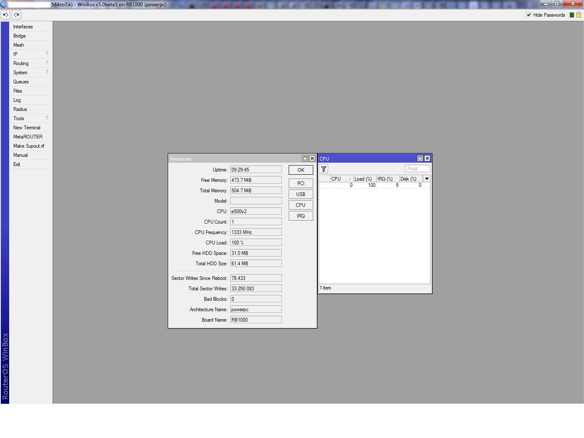This screenshot has height=438, width=584.
Task: Close the Resources window
Action: click(312, 159)
